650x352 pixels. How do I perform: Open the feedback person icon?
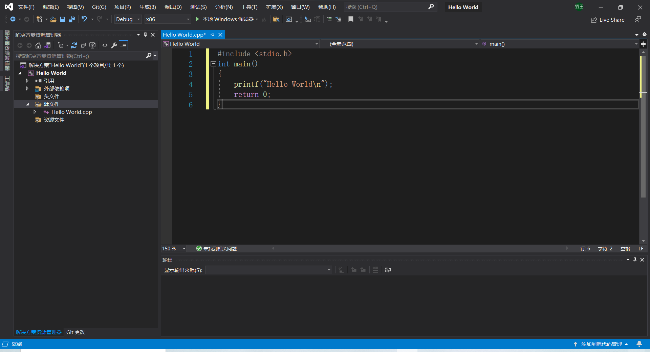pos(638,20)
